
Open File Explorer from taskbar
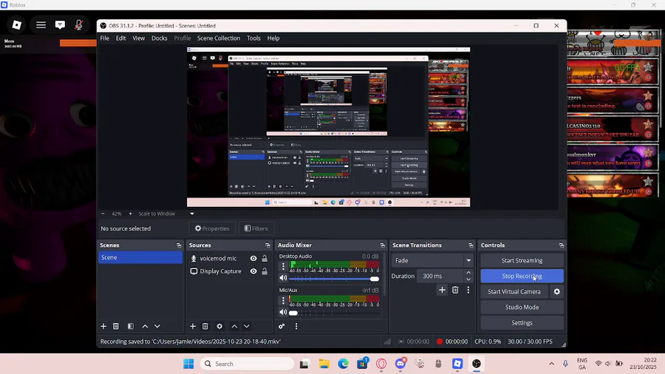324,364
